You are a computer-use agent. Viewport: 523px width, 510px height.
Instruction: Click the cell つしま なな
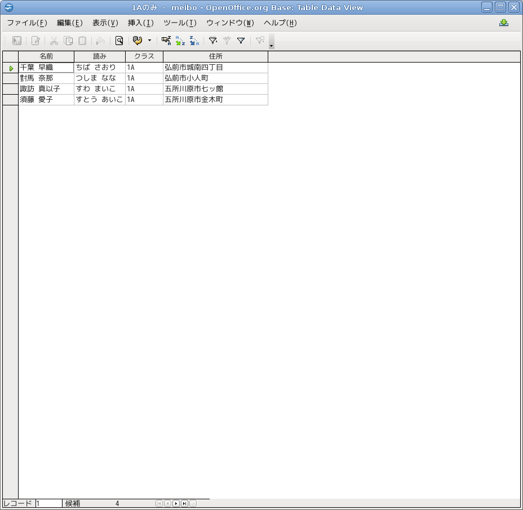[100, 78]
